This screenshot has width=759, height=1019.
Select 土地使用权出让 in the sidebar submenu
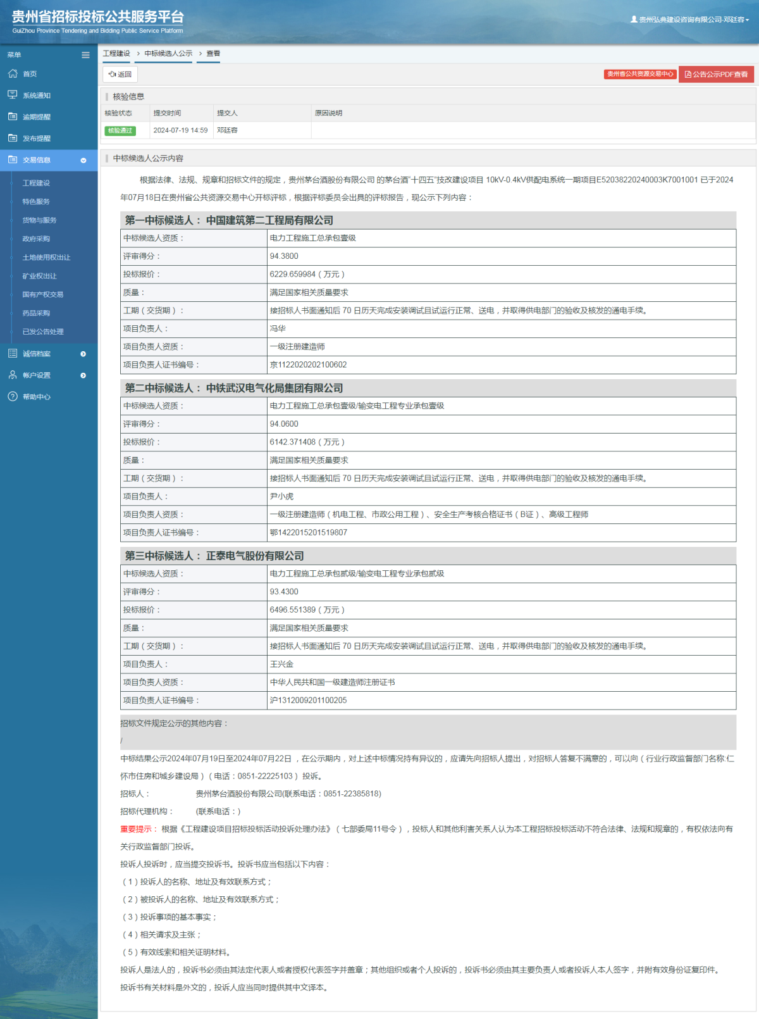46,258
